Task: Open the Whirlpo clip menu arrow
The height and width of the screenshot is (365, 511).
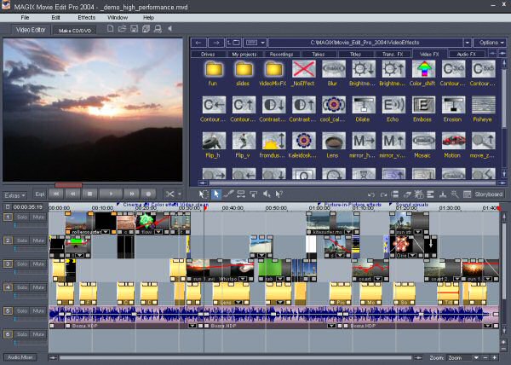Action: point(243,279)
